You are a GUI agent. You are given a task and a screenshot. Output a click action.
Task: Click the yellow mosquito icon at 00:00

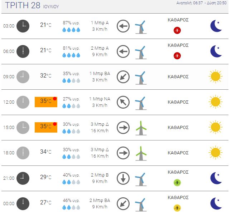(x=177, y=208)
